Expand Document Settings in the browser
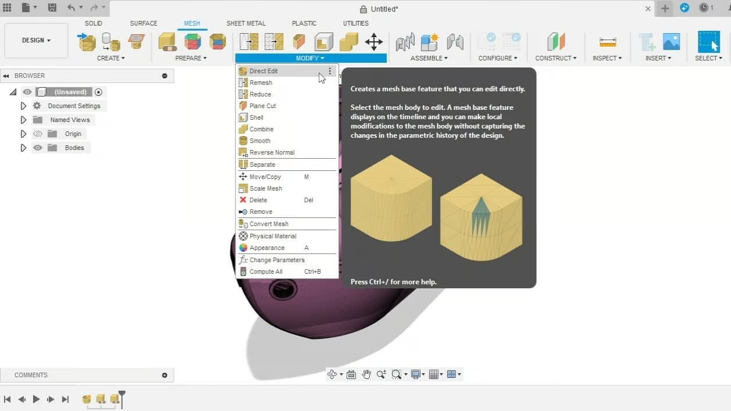Screen dimensions: 731x411 point(23,106)
